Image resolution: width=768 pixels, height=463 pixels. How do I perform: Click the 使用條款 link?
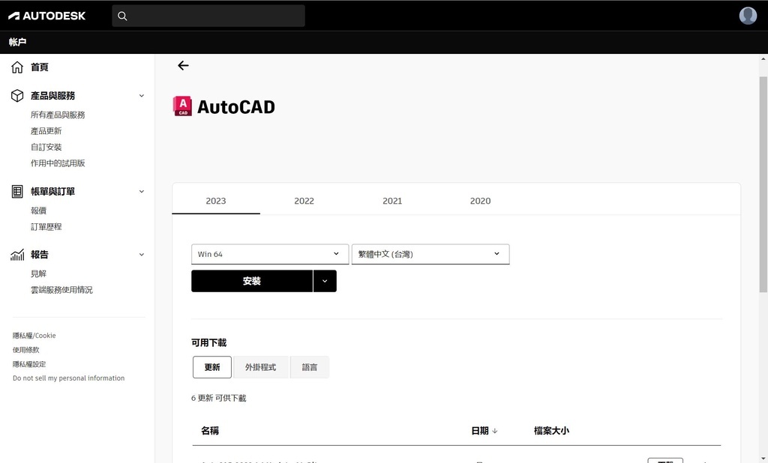tap(26, 350)
